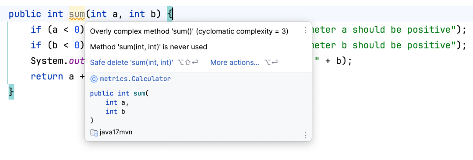Open the metrics.Calculator class link
This screenshot has width=473, height=160.
[135, 79]
